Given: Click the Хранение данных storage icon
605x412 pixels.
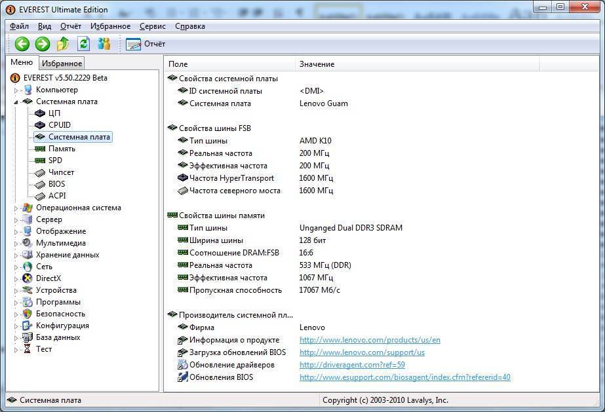Looking at the screenshot, I should click(x=28, y=255).
